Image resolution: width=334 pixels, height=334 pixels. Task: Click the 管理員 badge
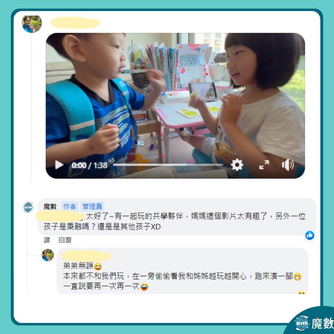click(x=92, y=206)
